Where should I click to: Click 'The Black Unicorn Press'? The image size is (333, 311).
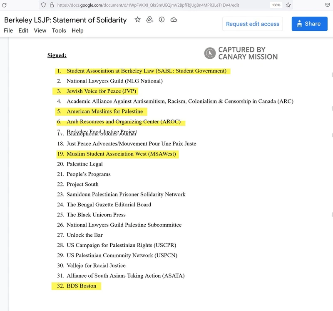click(x=96, y=215)
